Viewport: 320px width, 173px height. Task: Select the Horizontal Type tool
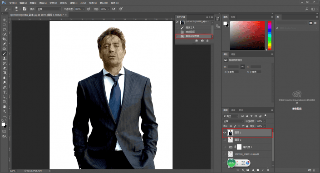click(4, 92)
